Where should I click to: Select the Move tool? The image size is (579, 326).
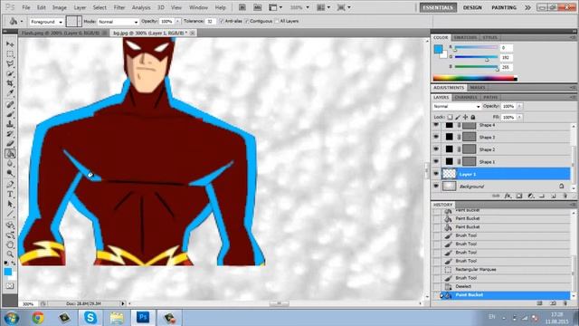pos(10,44)
